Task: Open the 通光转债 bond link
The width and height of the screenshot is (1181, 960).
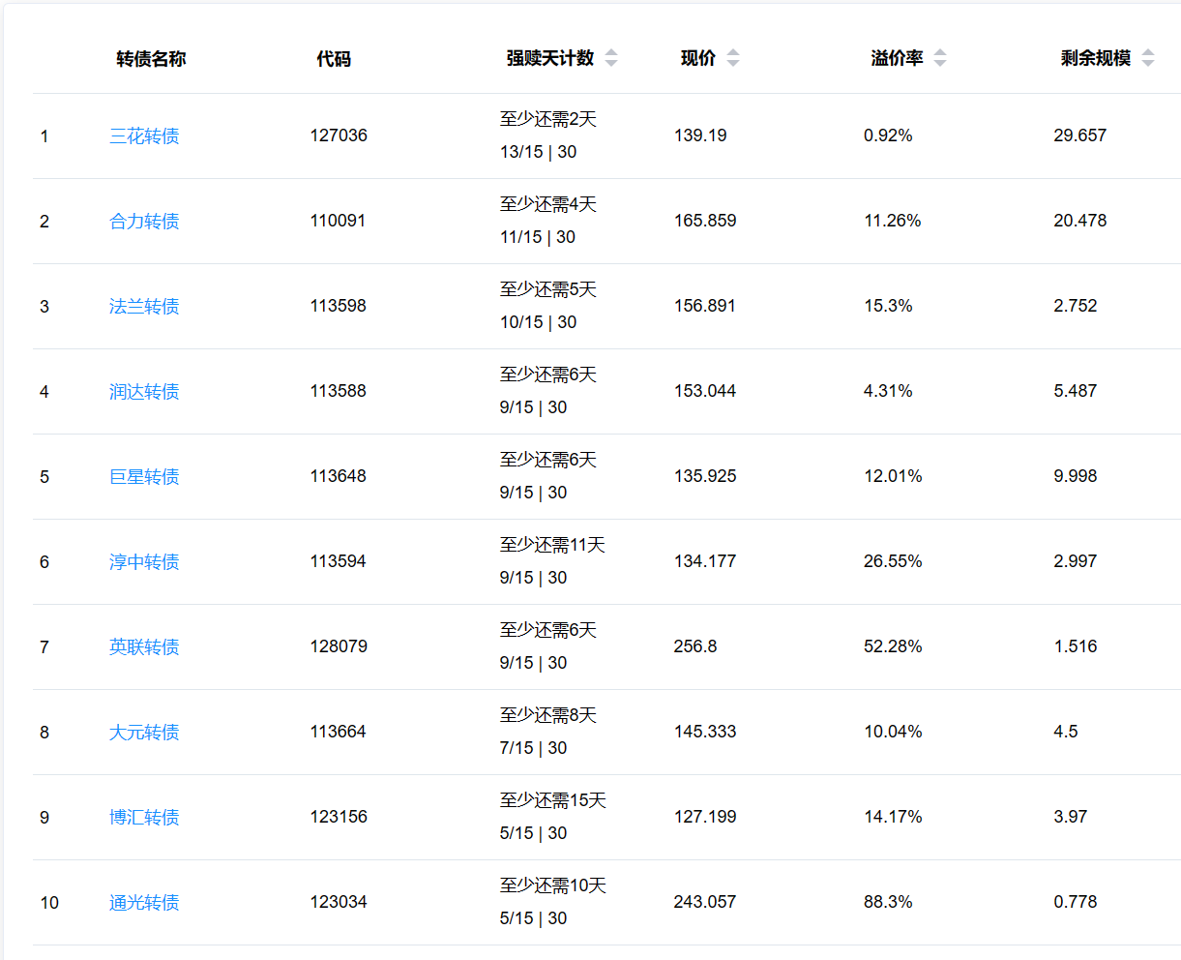Action: pyautogui.click(x=144, y=903)
